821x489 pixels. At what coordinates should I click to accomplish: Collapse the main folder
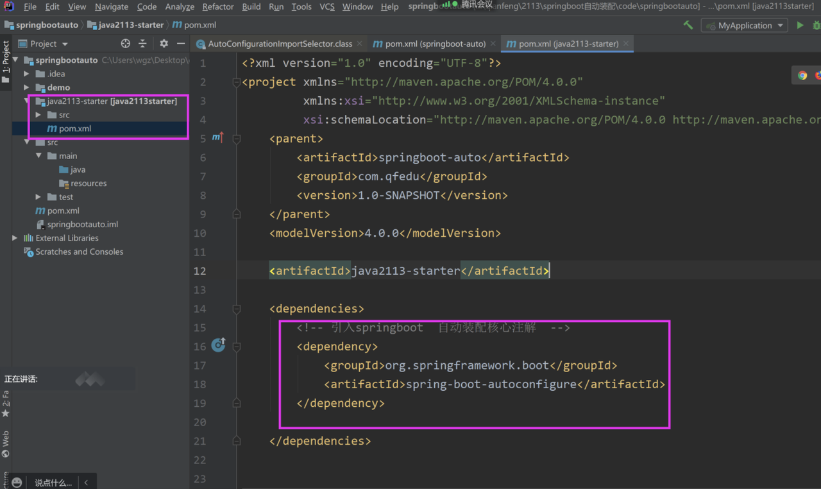point(38,156)
